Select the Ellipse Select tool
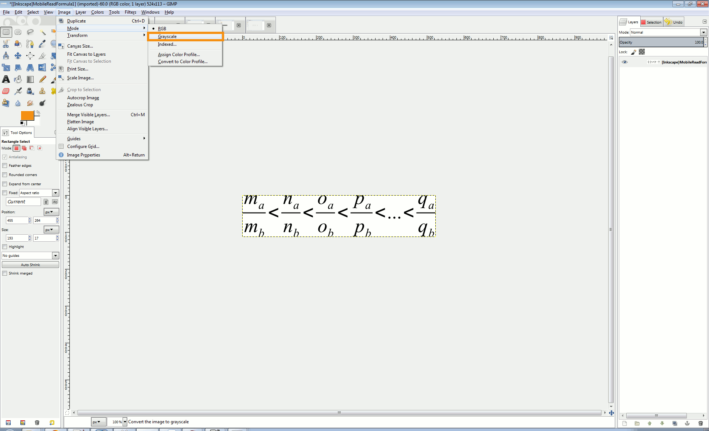This screenshot has width=709, height=431. pos(18,32)
